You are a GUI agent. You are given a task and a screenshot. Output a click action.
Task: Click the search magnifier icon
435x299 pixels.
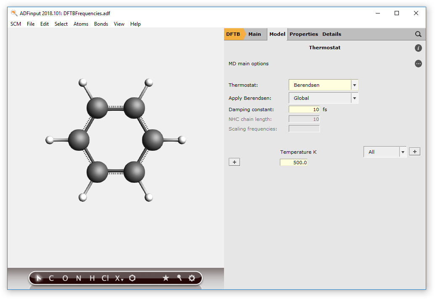tap(418, 34)
